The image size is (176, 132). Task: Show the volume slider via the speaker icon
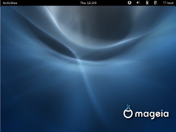(138, 2)
